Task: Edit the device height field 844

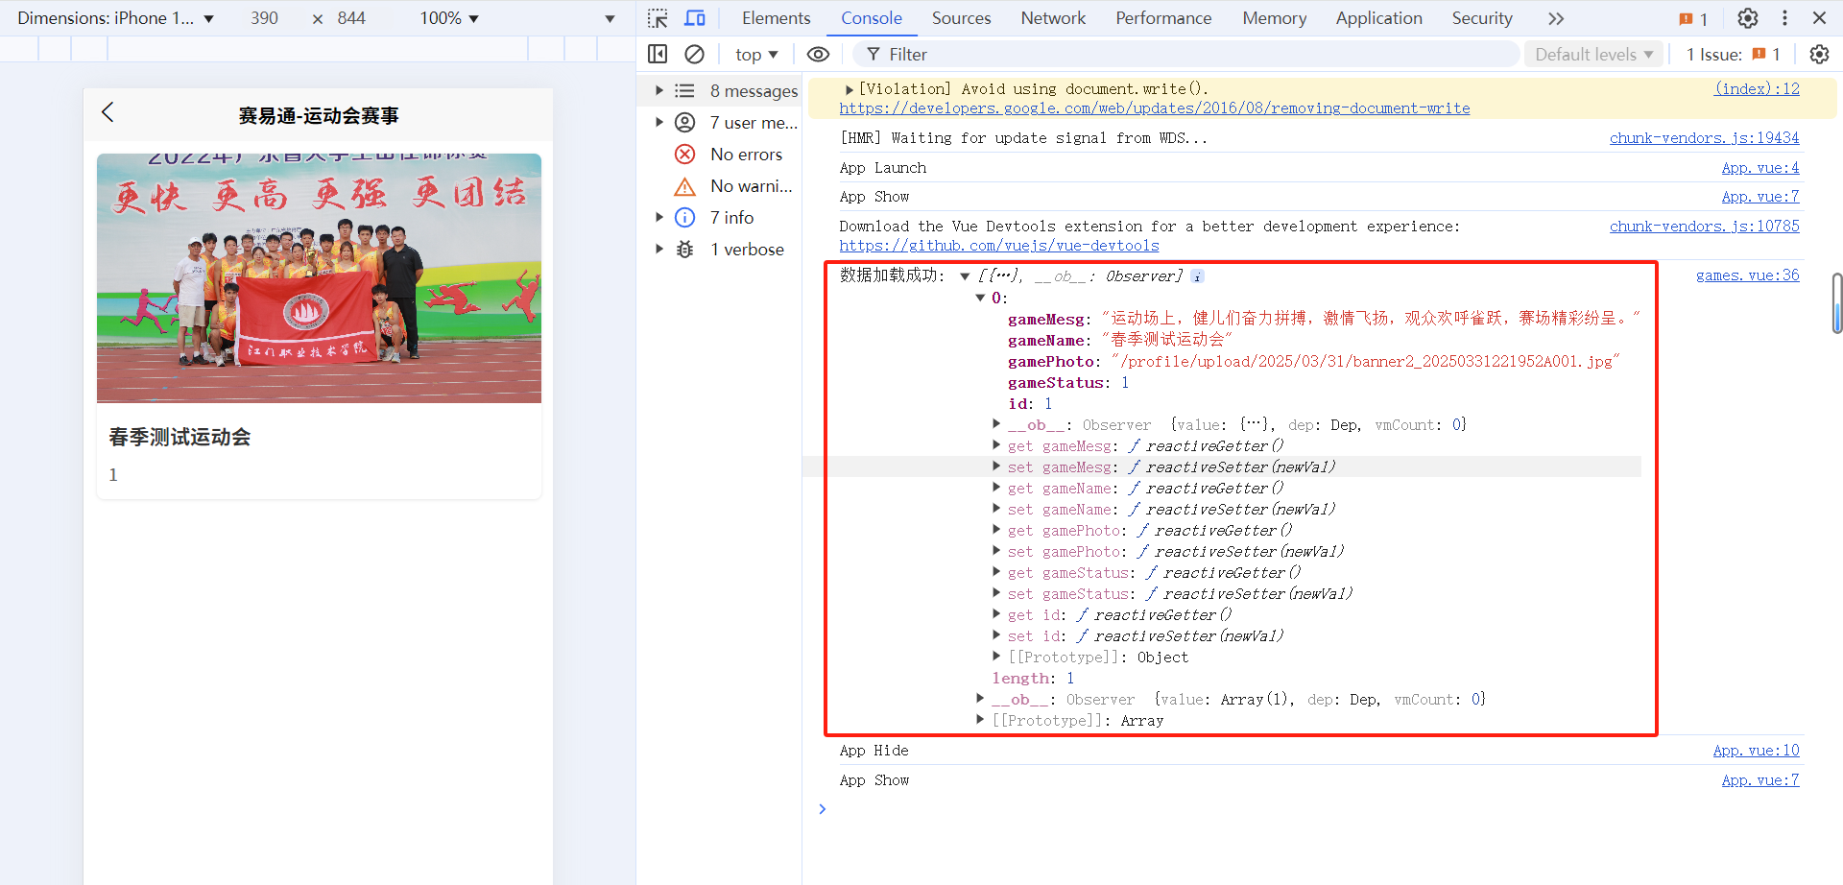Action: click(351, 18)
